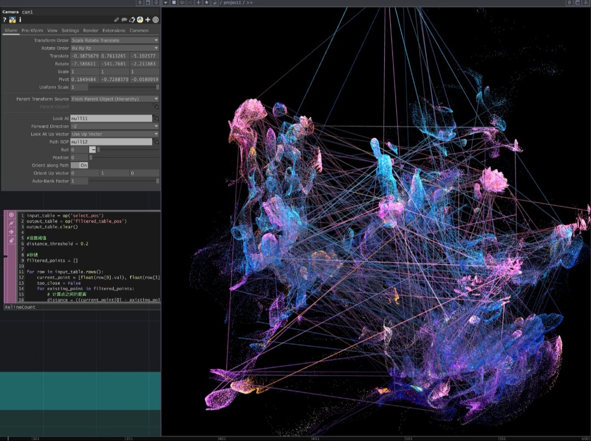This screenshot has width=591, height=441.
Task: Click the arrow flag on the script node
Action: [x=11, y=232]
